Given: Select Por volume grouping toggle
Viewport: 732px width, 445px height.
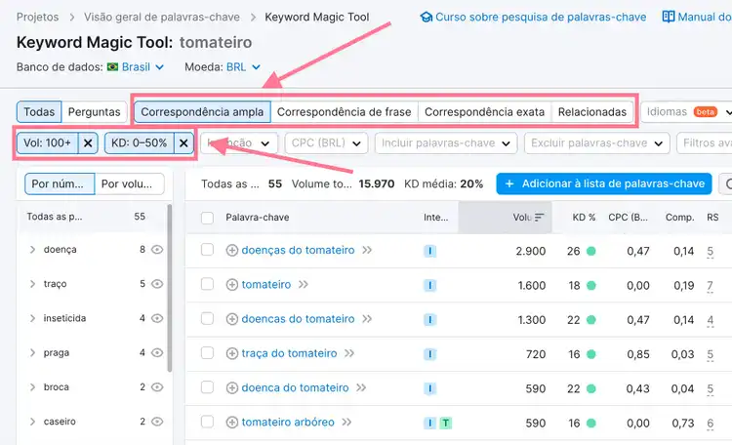Looking at the screenshot, I should [129, 184].
